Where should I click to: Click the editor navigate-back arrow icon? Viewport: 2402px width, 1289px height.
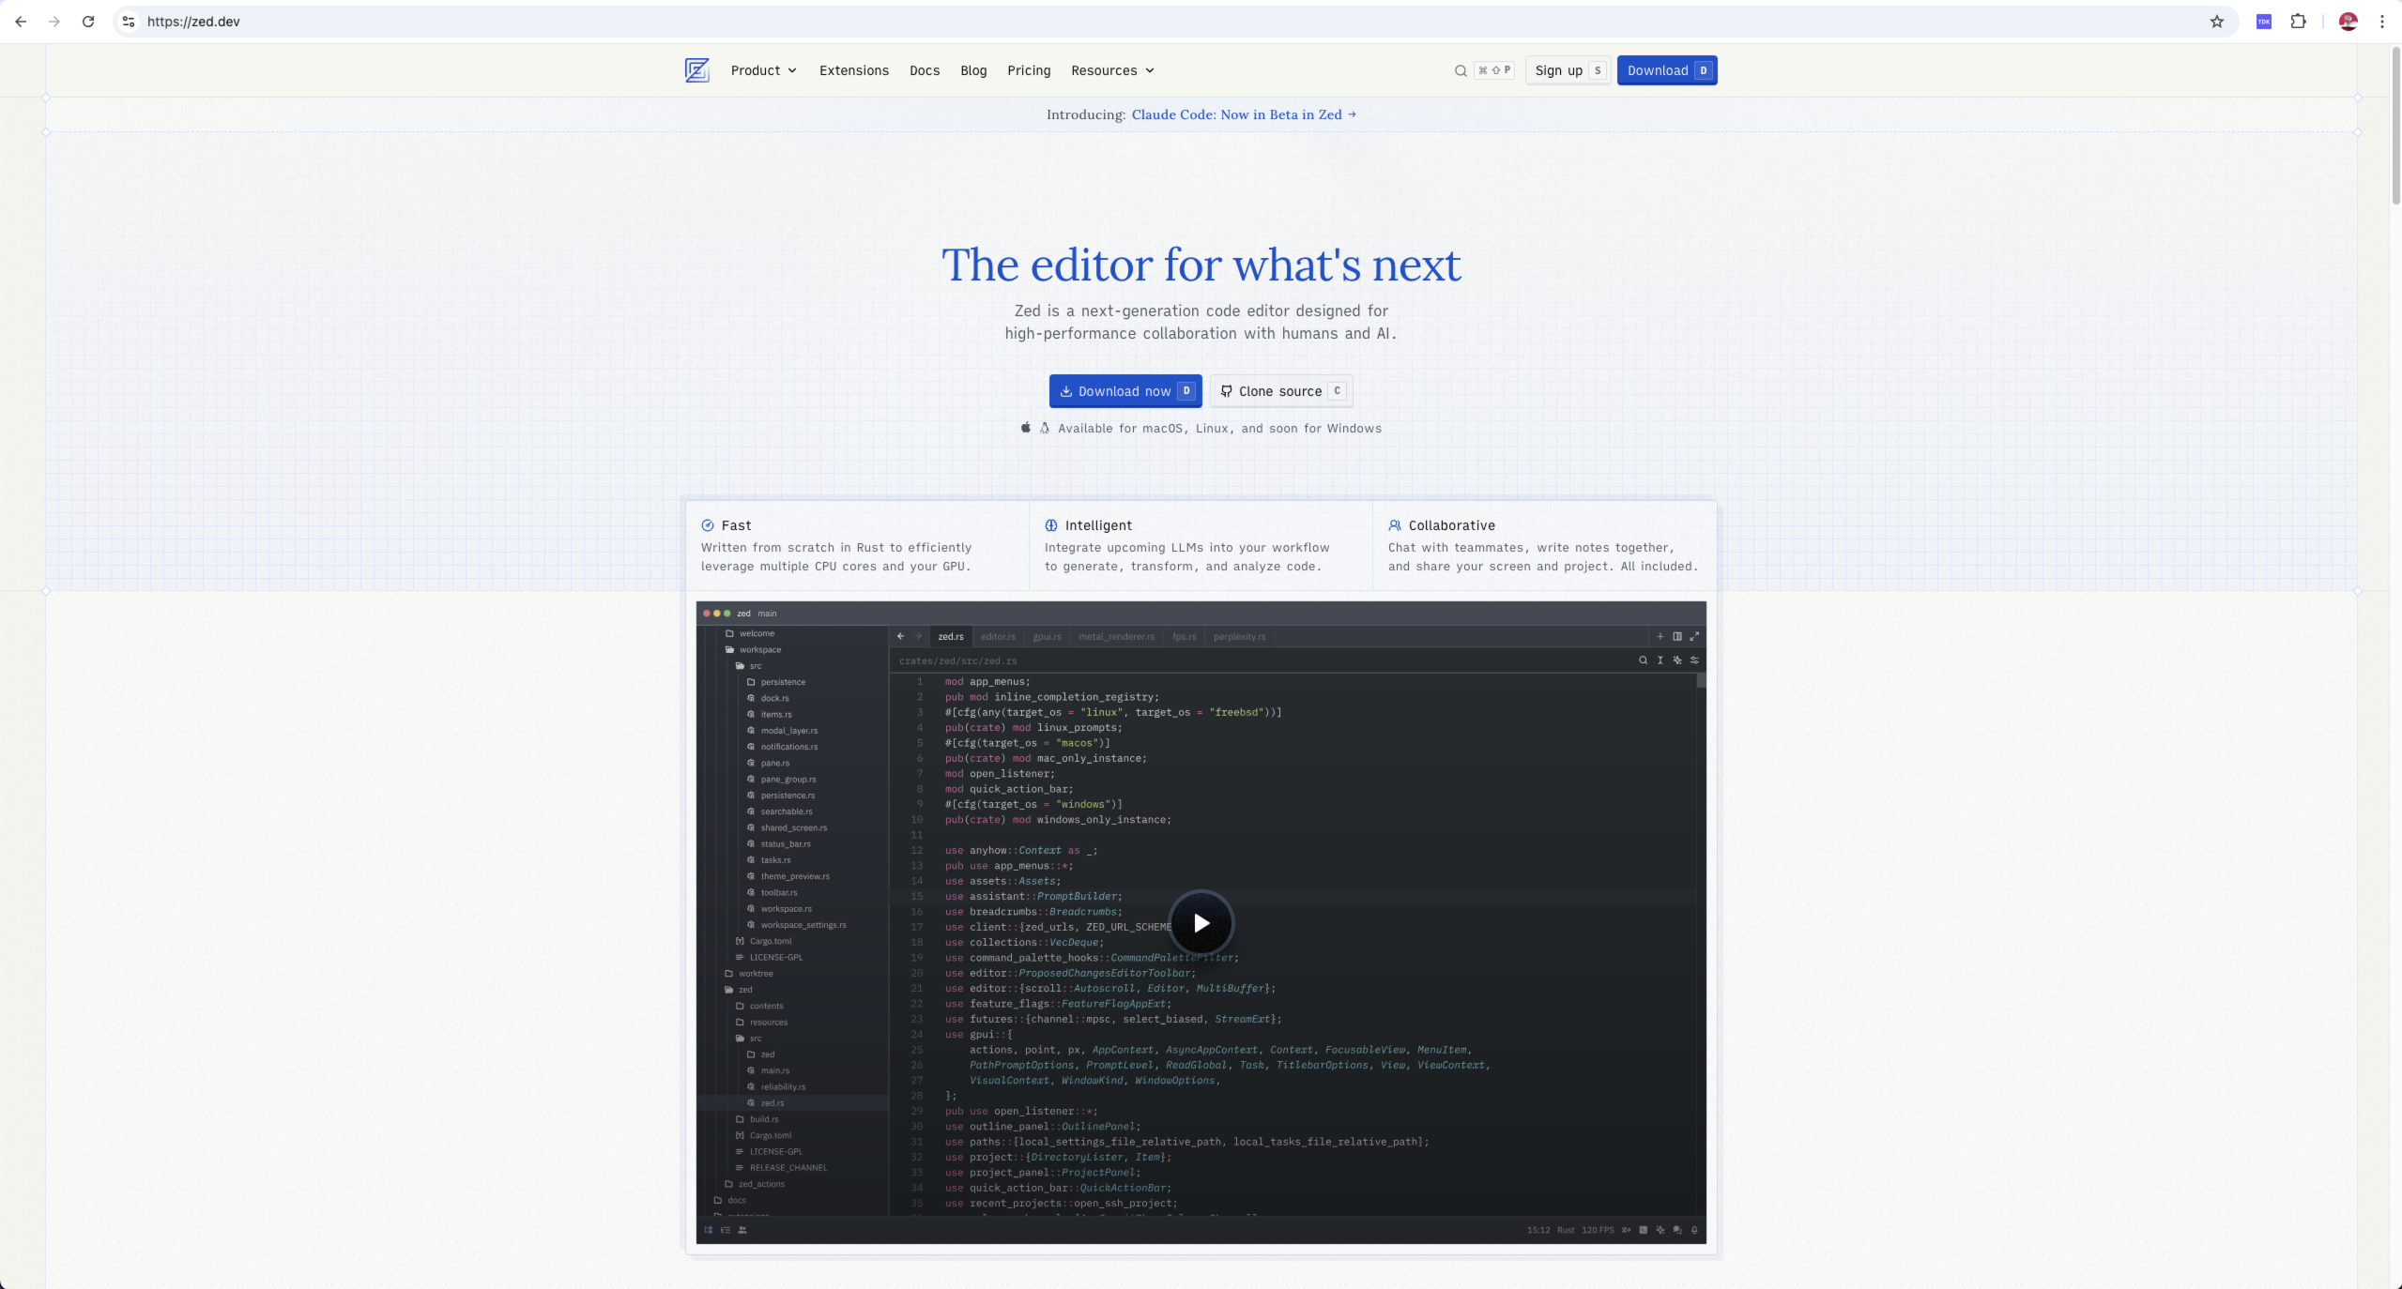click(x=900, y=636)
